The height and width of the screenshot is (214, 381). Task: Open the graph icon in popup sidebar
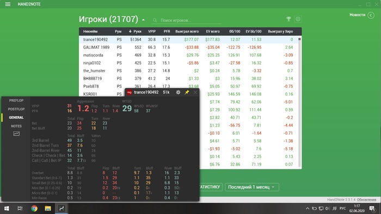coord(16,134)
